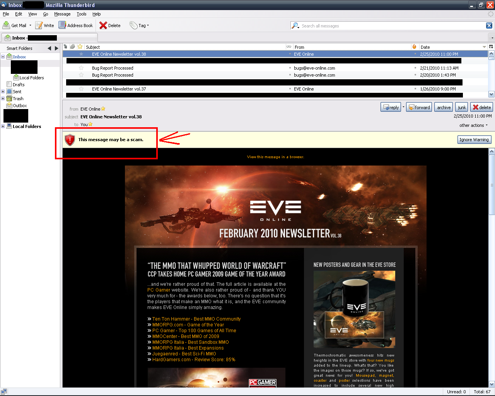Open the Message menu
Viewport: 495px width, 396px height.
62,14
